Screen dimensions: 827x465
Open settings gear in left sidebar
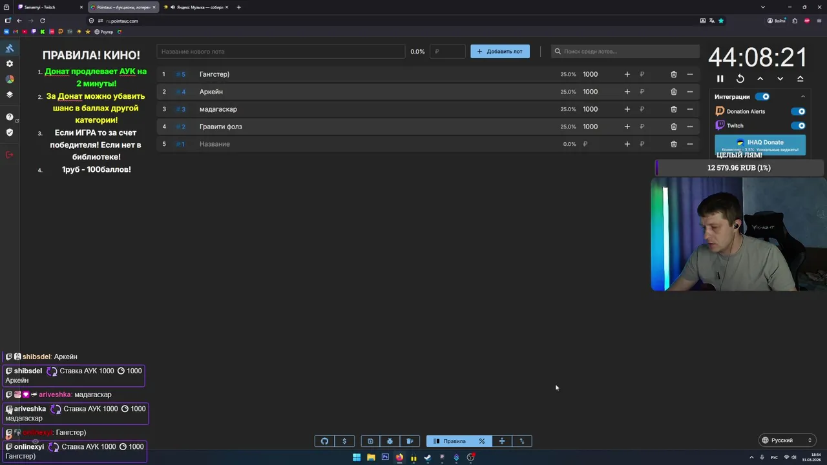[x=10, y=64]
